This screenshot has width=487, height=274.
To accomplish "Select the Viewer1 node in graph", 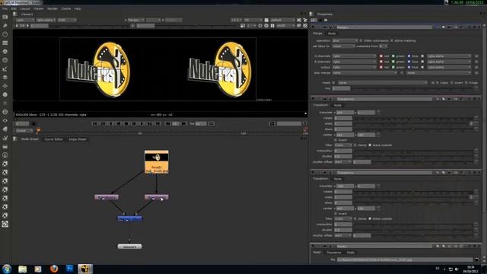I will pyautogui.click(x=129, y=247).
